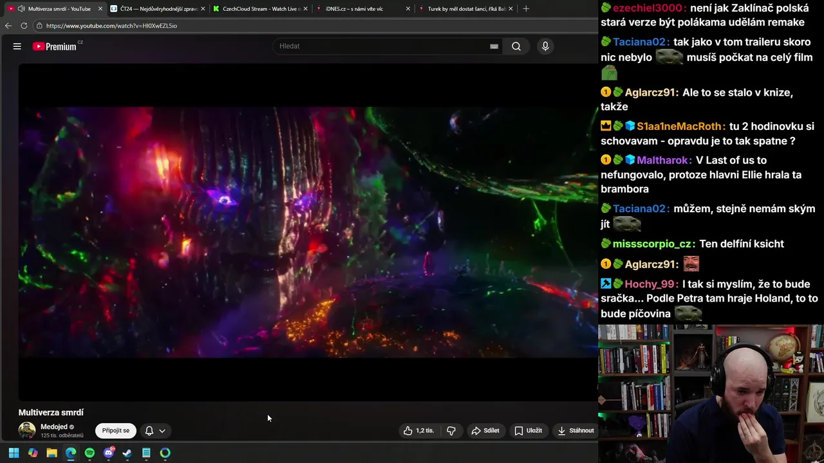Click the search magnifier button

coord(516,46)
